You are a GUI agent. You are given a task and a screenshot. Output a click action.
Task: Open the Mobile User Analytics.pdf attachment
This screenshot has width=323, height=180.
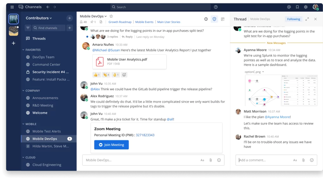click(x=129, y=62)
